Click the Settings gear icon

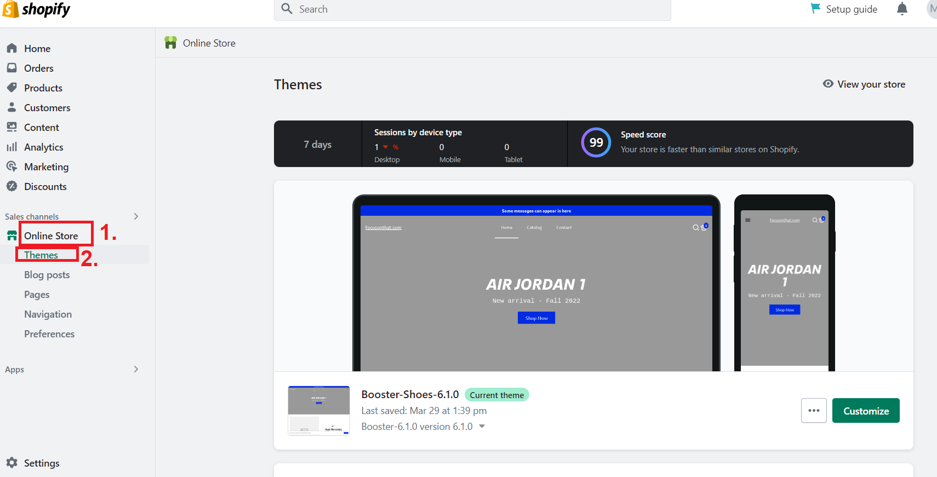12,463
